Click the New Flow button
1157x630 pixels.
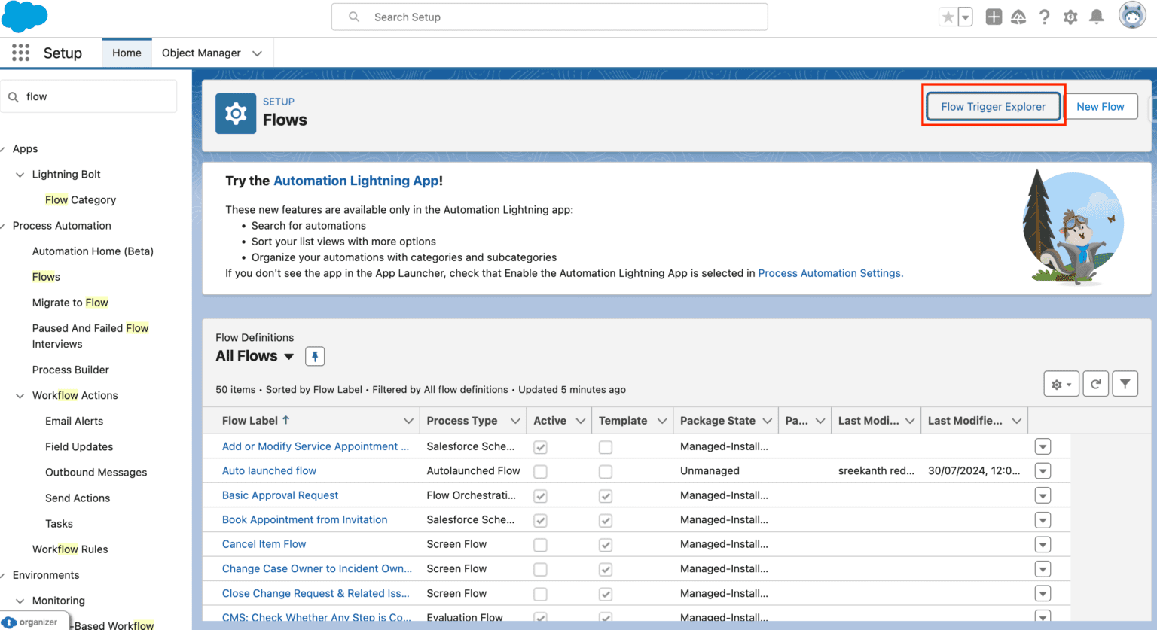click(x=1101, y=106)
